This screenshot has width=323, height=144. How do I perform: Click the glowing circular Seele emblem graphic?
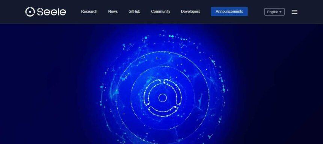pyautogui.click(x=163, y=98)
